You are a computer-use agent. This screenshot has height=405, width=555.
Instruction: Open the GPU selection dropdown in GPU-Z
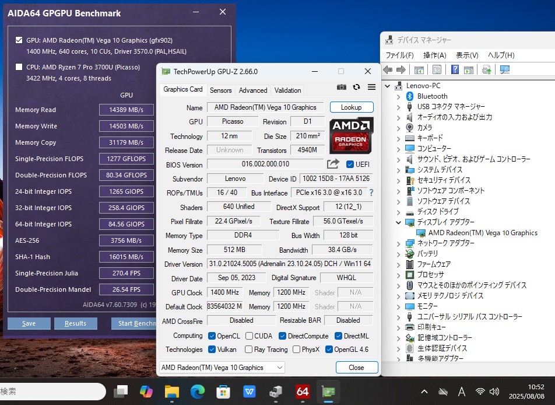[222, 368]
